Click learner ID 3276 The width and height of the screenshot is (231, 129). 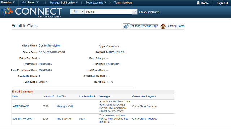(x=45, y=106)
